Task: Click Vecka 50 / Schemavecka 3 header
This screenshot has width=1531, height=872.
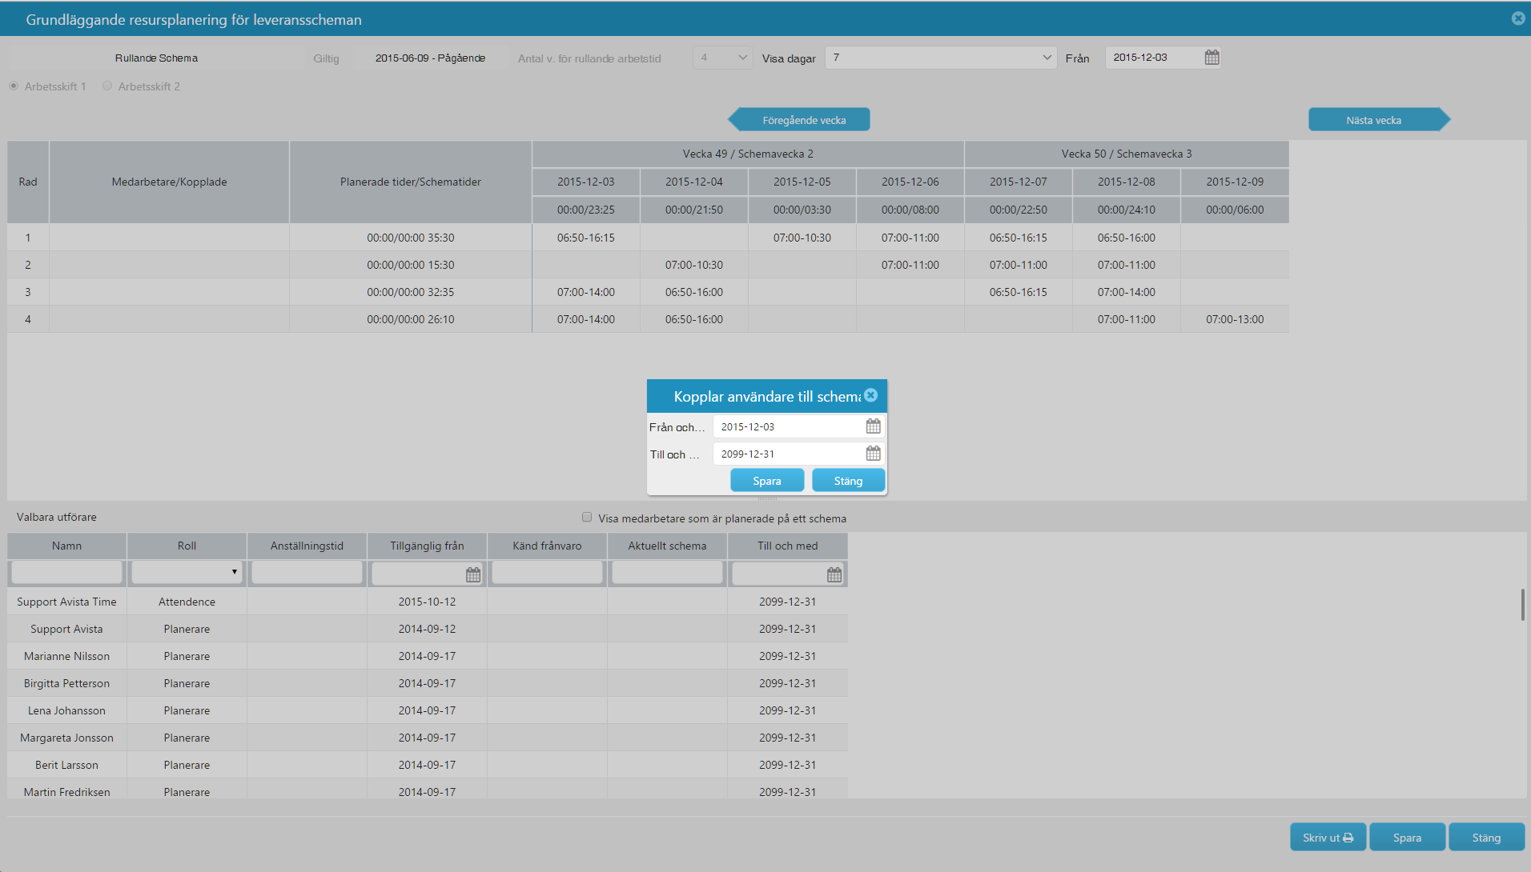Action: point(1127,154)
